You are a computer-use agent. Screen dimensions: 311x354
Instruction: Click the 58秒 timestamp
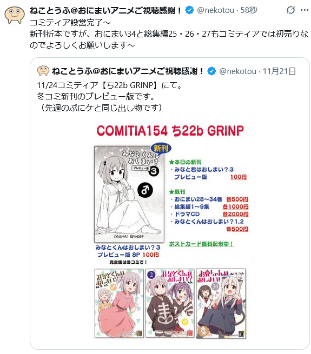pyautogui.click(x=249, y=10)
